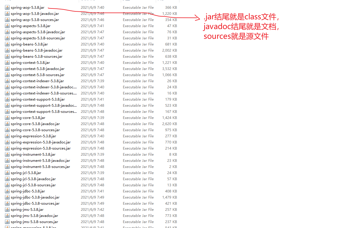Image resolution: width=339 pixels, height=228 pixels.
Task: Click the icon of spring-jdbc-5.3.8-sources.jar
Action: (x=7, y=203)
